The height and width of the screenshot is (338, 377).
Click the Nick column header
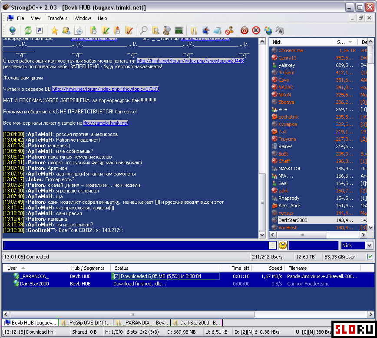click(301, 42)
